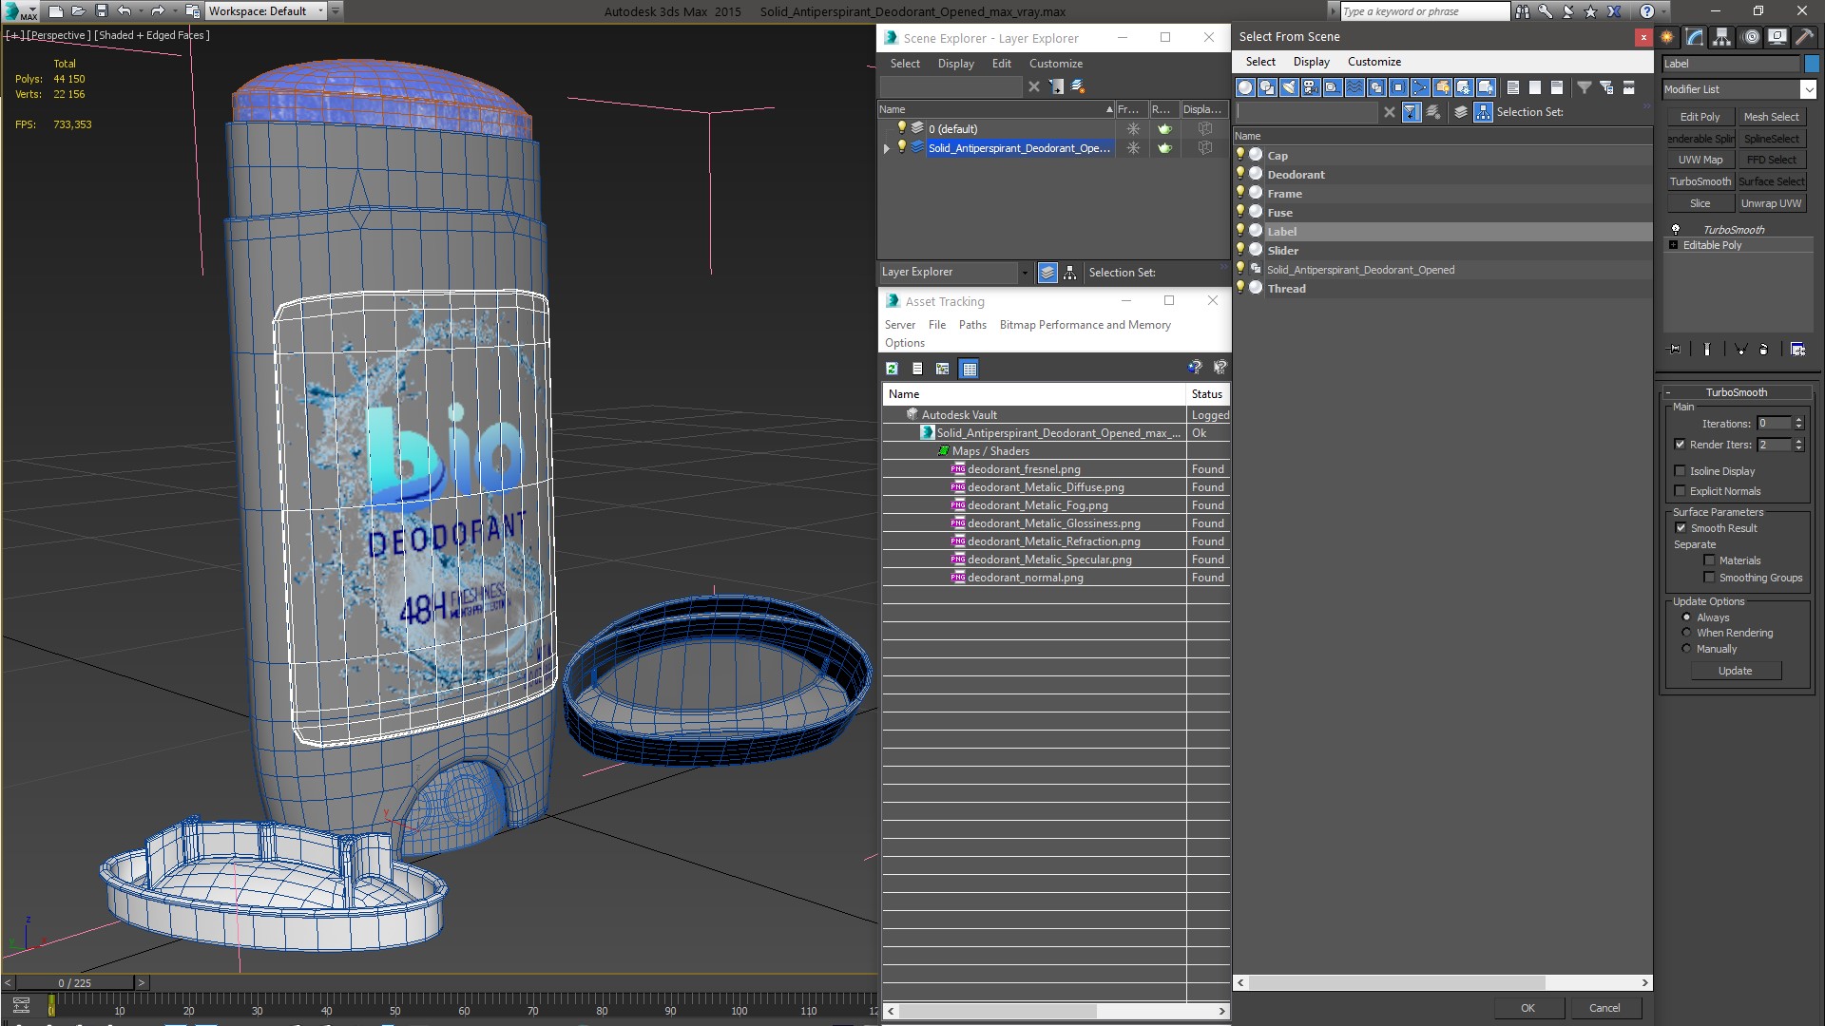The image size is (1825, 1026).
Task: Click Configure Modifier Sets icon
Action: point(1797,350)
